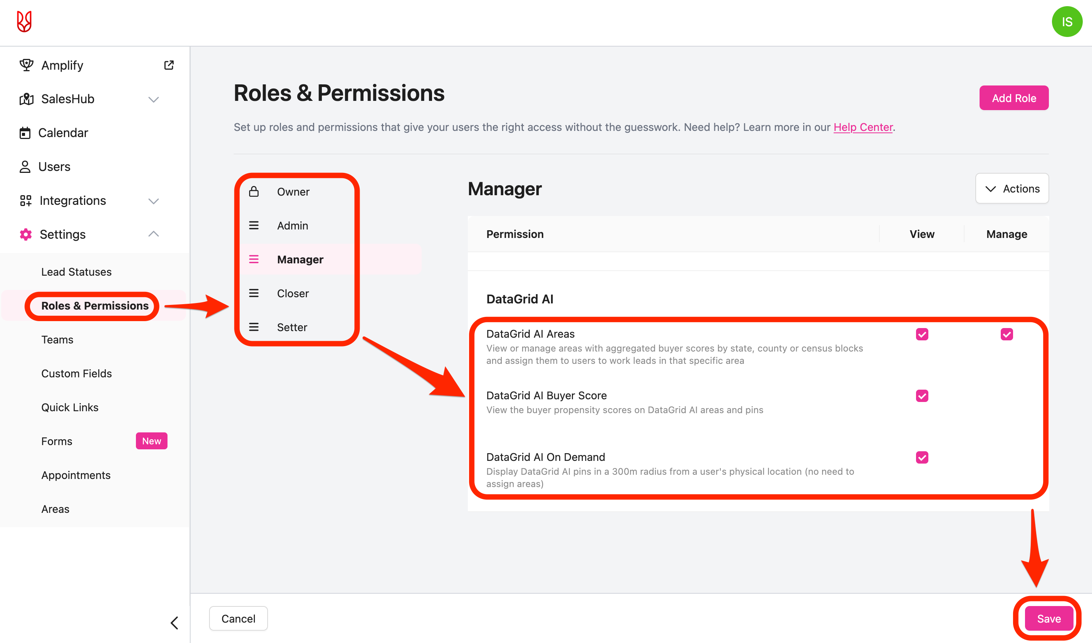Follow the Help Center link
This screenshot has height=643, width=1092.
(863, 127)
